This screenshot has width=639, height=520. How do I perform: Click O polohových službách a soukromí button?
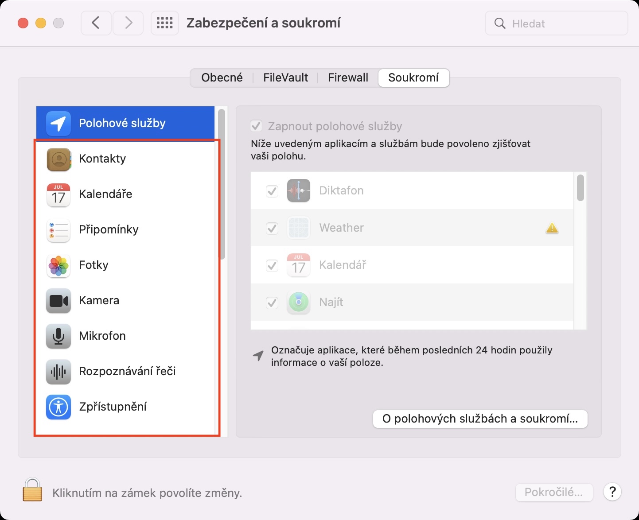pos(480,419)
